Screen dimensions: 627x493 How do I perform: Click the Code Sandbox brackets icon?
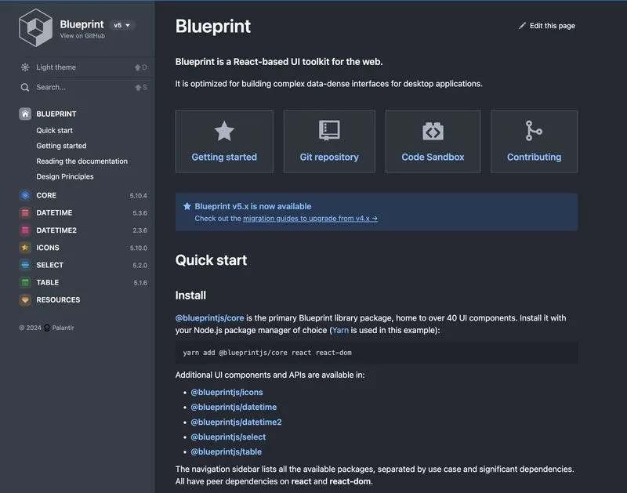[433, 131]
